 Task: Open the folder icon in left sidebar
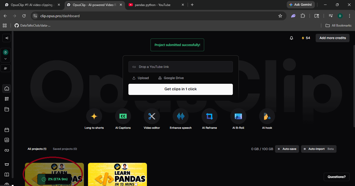coord(7,109)
